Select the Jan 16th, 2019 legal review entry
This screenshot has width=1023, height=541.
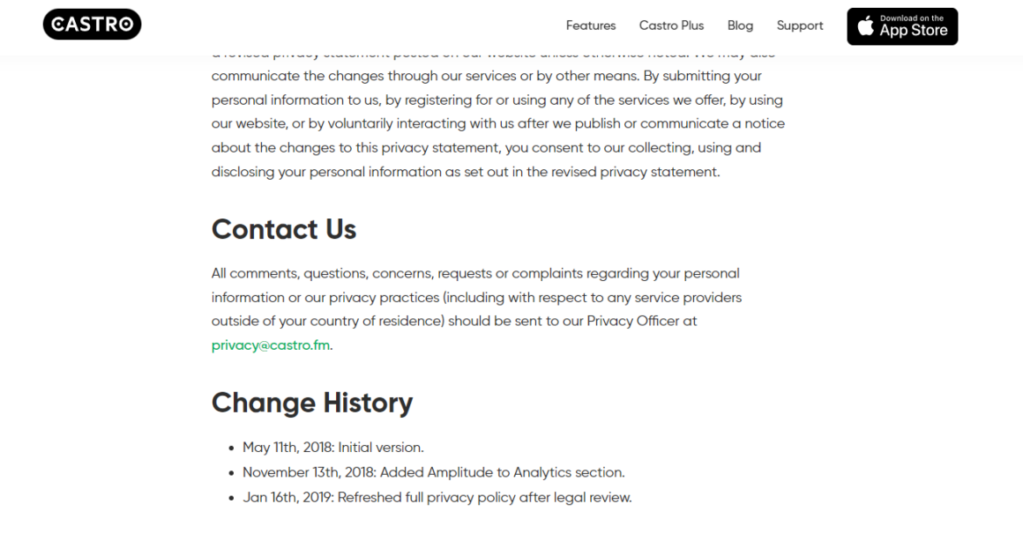(437, 498)
